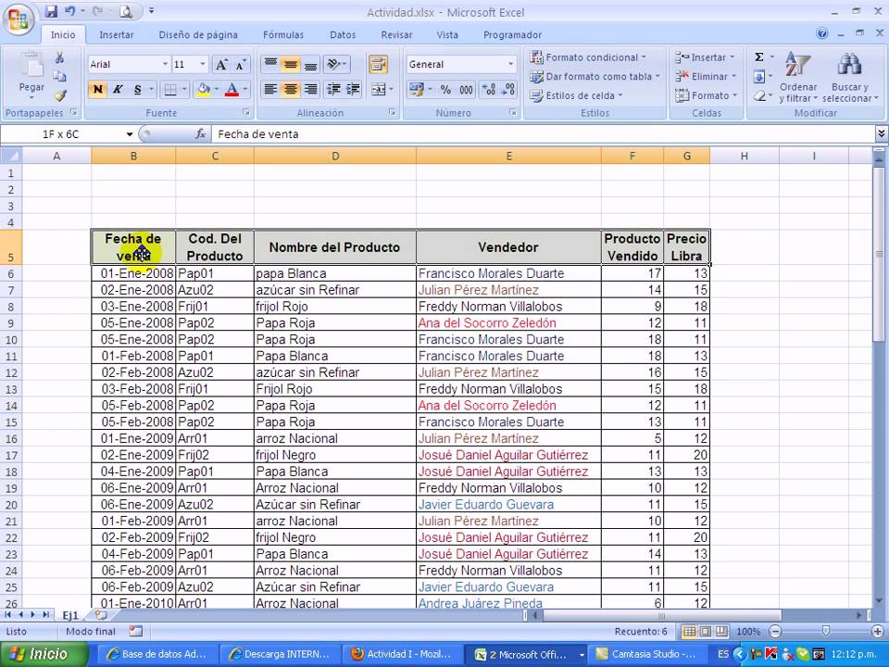
Task: Switch to the Fórmulas tab
Action: (283, 34)
